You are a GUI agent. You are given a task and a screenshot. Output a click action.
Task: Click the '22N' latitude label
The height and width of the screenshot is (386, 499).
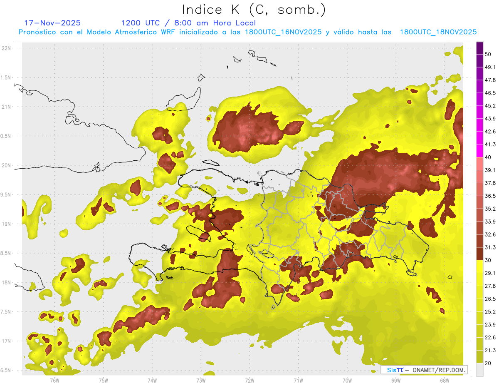[6, 48]
